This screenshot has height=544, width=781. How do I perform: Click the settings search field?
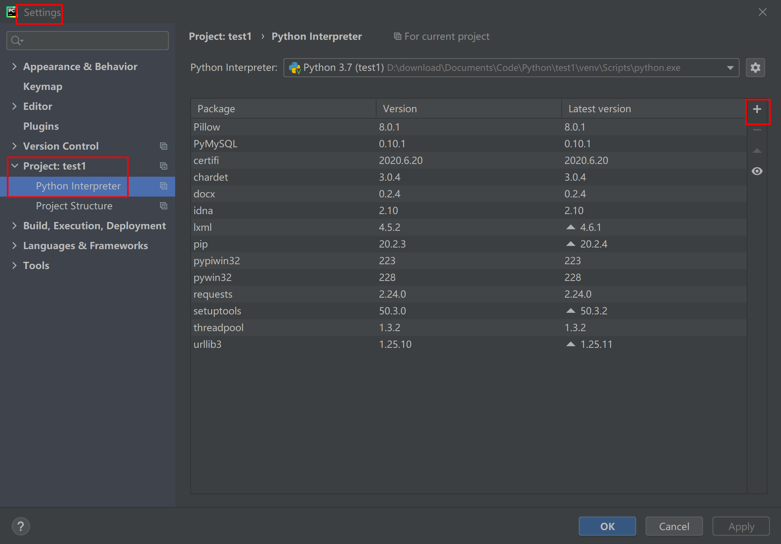pos(87,40)
